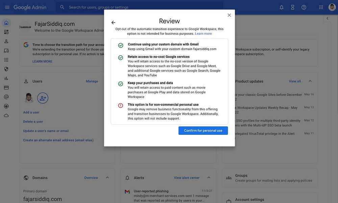Click green check beside Retain access to no-cost services
The width and height of the screenshot is (338, 203).
click(x=121, y=57)
